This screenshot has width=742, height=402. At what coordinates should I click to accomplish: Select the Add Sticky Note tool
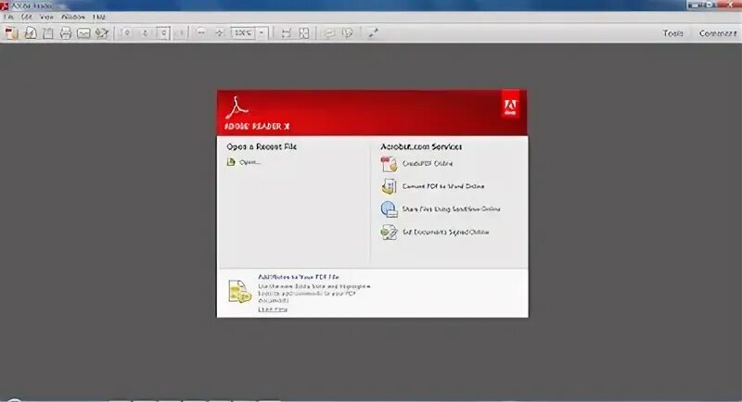pyautogui.click(x=329, y=33)
